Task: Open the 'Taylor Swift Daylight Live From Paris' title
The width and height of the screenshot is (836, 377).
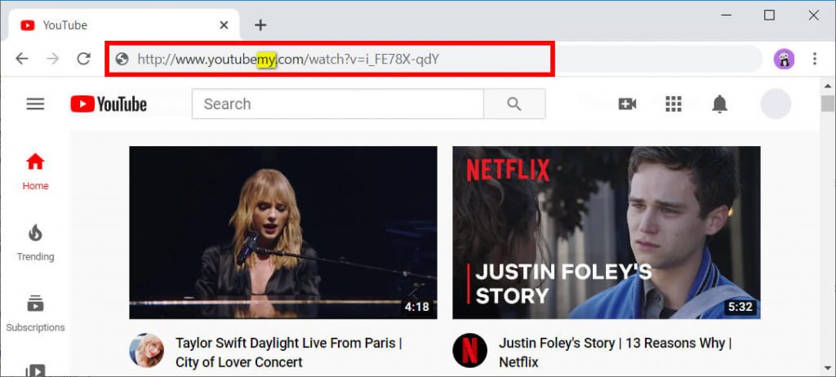Action: pyautogui.click(x=288, y=352)
